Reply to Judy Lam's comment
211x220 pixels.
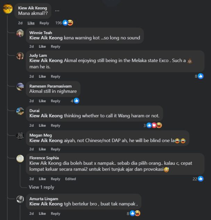click(x=55, y=77)
